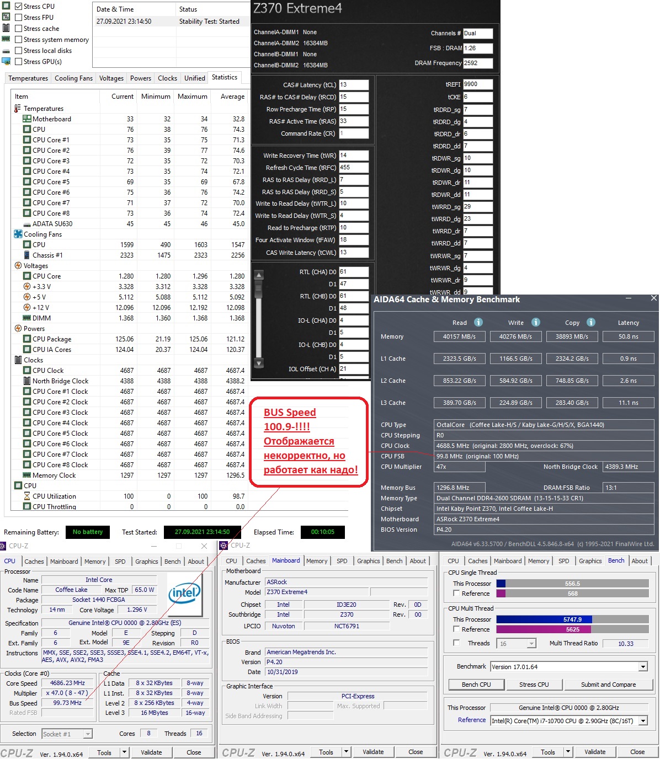Click the Motherboard temperature row icon

[x=26, y=119]
